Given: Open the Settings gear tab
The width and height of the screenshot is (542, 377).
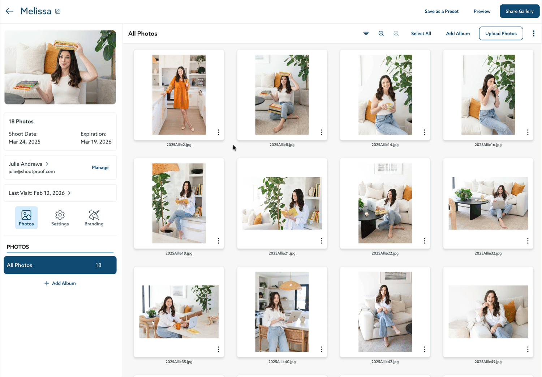Looking at the screenshot, I should tap(60, 218).
